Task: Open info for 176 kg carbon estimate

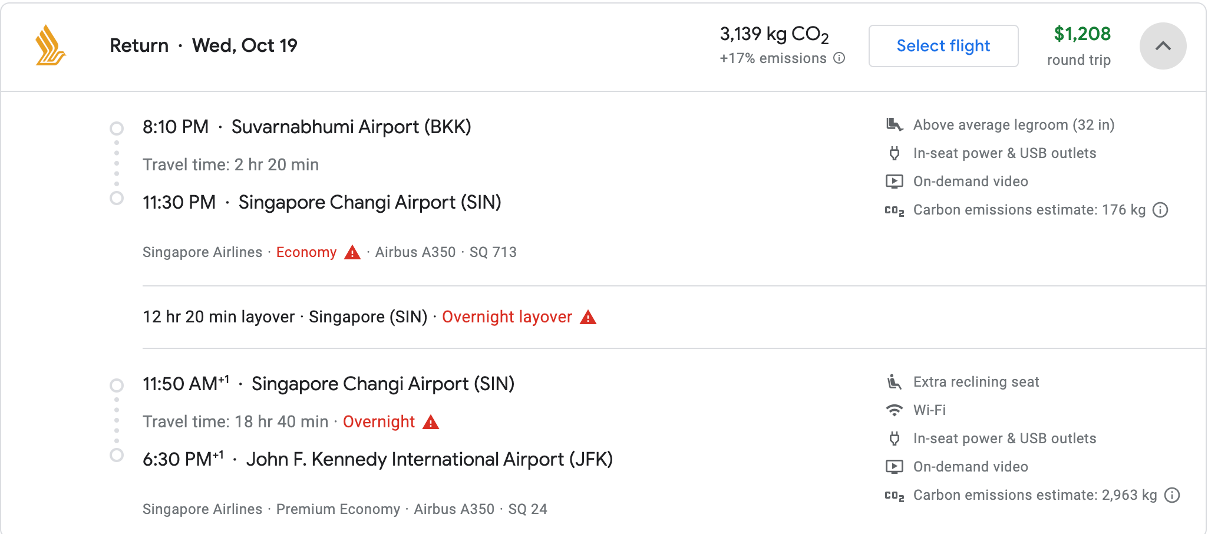Action: tap(1160, 210)
